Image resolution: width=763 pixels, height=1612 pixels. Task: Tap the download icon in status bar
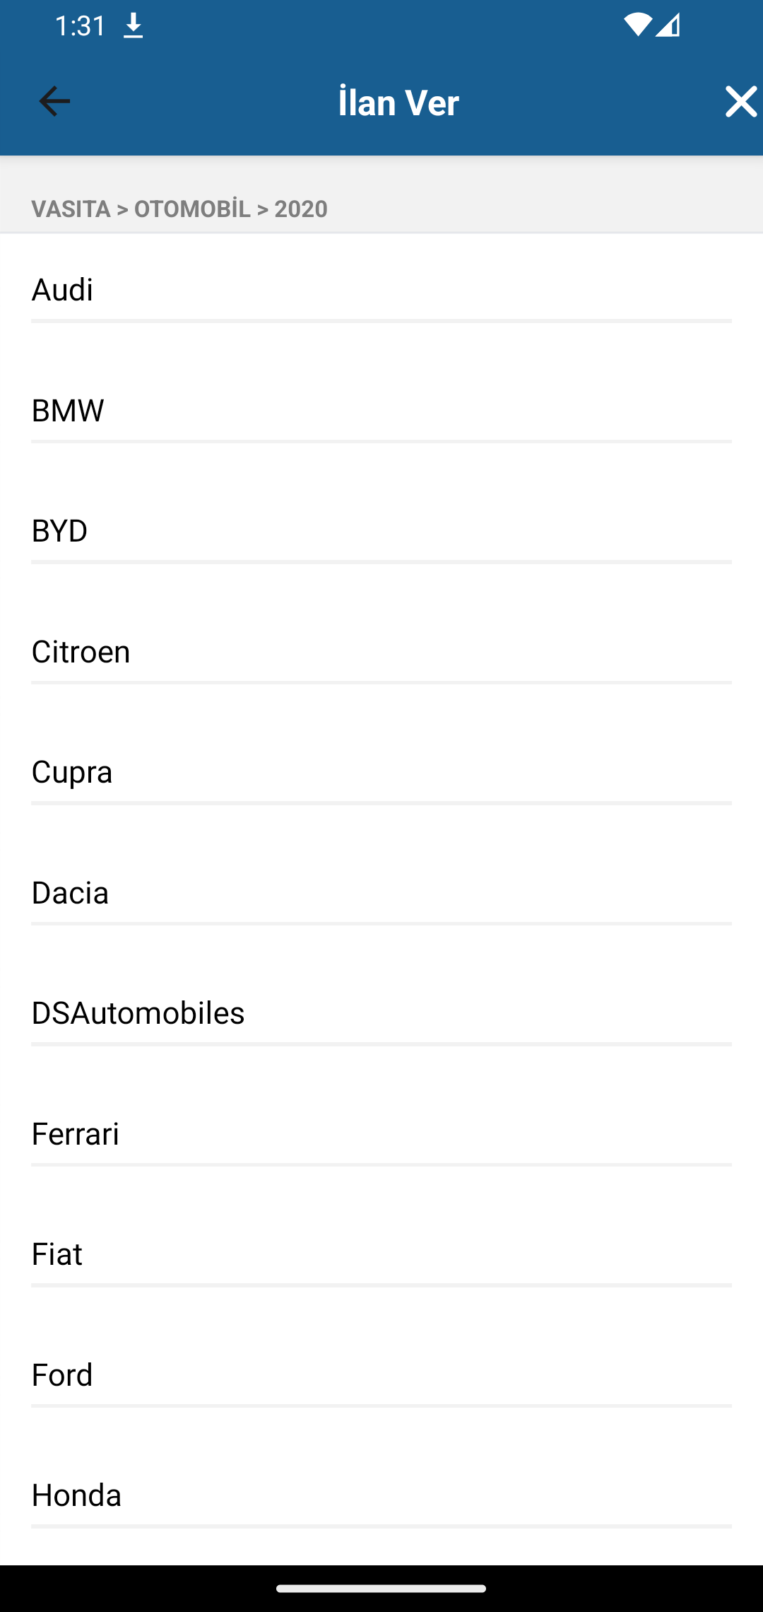click(133, 27)
